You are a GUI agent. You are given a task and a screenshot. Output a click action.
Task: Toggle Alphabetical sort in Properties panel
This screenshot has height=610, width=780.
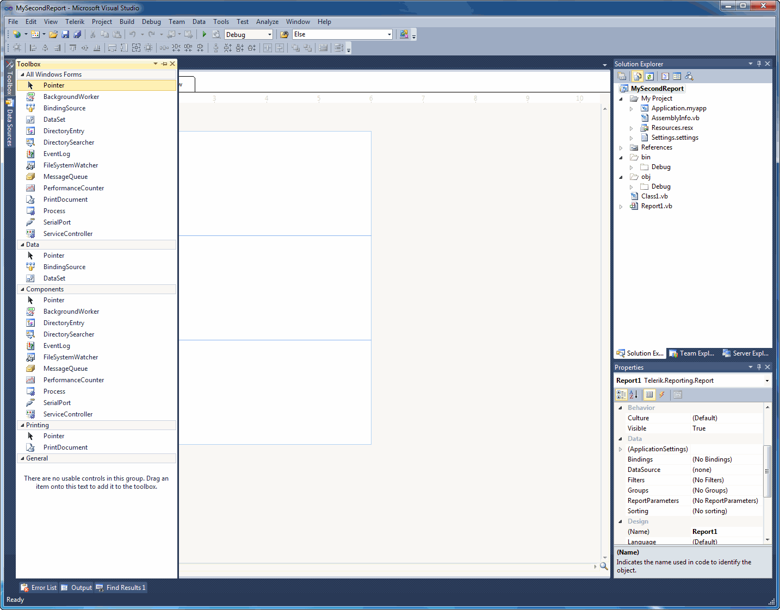(x=633, y=395)
